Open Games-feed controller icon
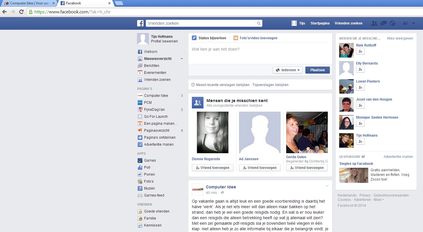Image resolution: width=423 pixels, height=232 pixels. [140, 195]
